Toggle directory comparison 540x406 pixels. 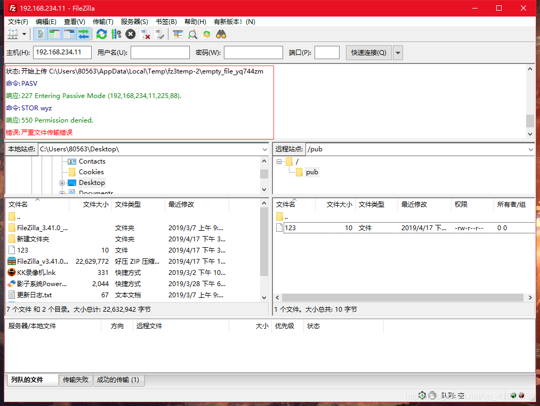192,34
